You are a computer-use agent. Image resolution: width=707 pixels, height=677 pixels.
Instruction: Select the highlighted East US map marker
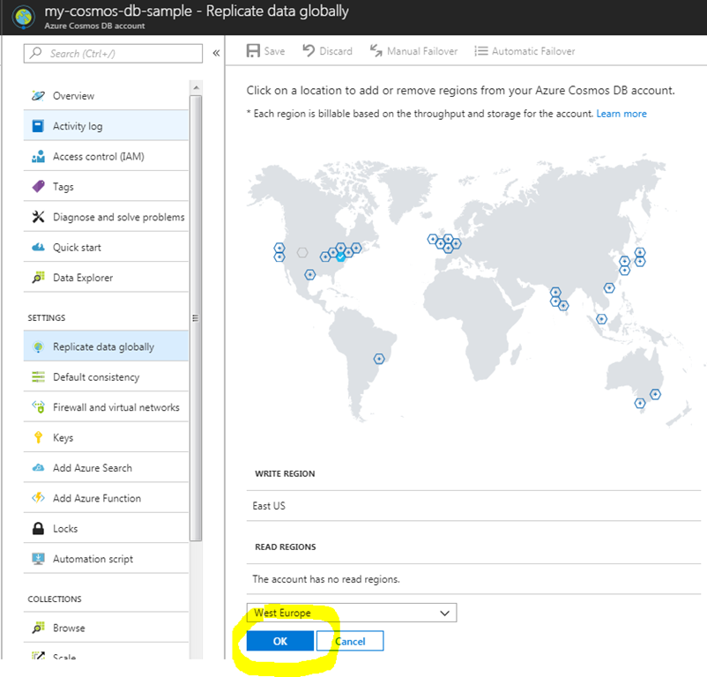point(340,257)
